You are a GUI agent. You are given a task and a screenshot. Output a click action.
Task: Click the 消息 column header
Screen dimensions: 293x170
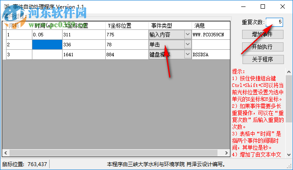211,26
